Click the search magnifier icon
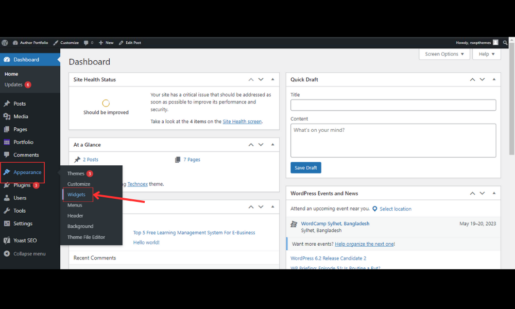 [505, 43]
